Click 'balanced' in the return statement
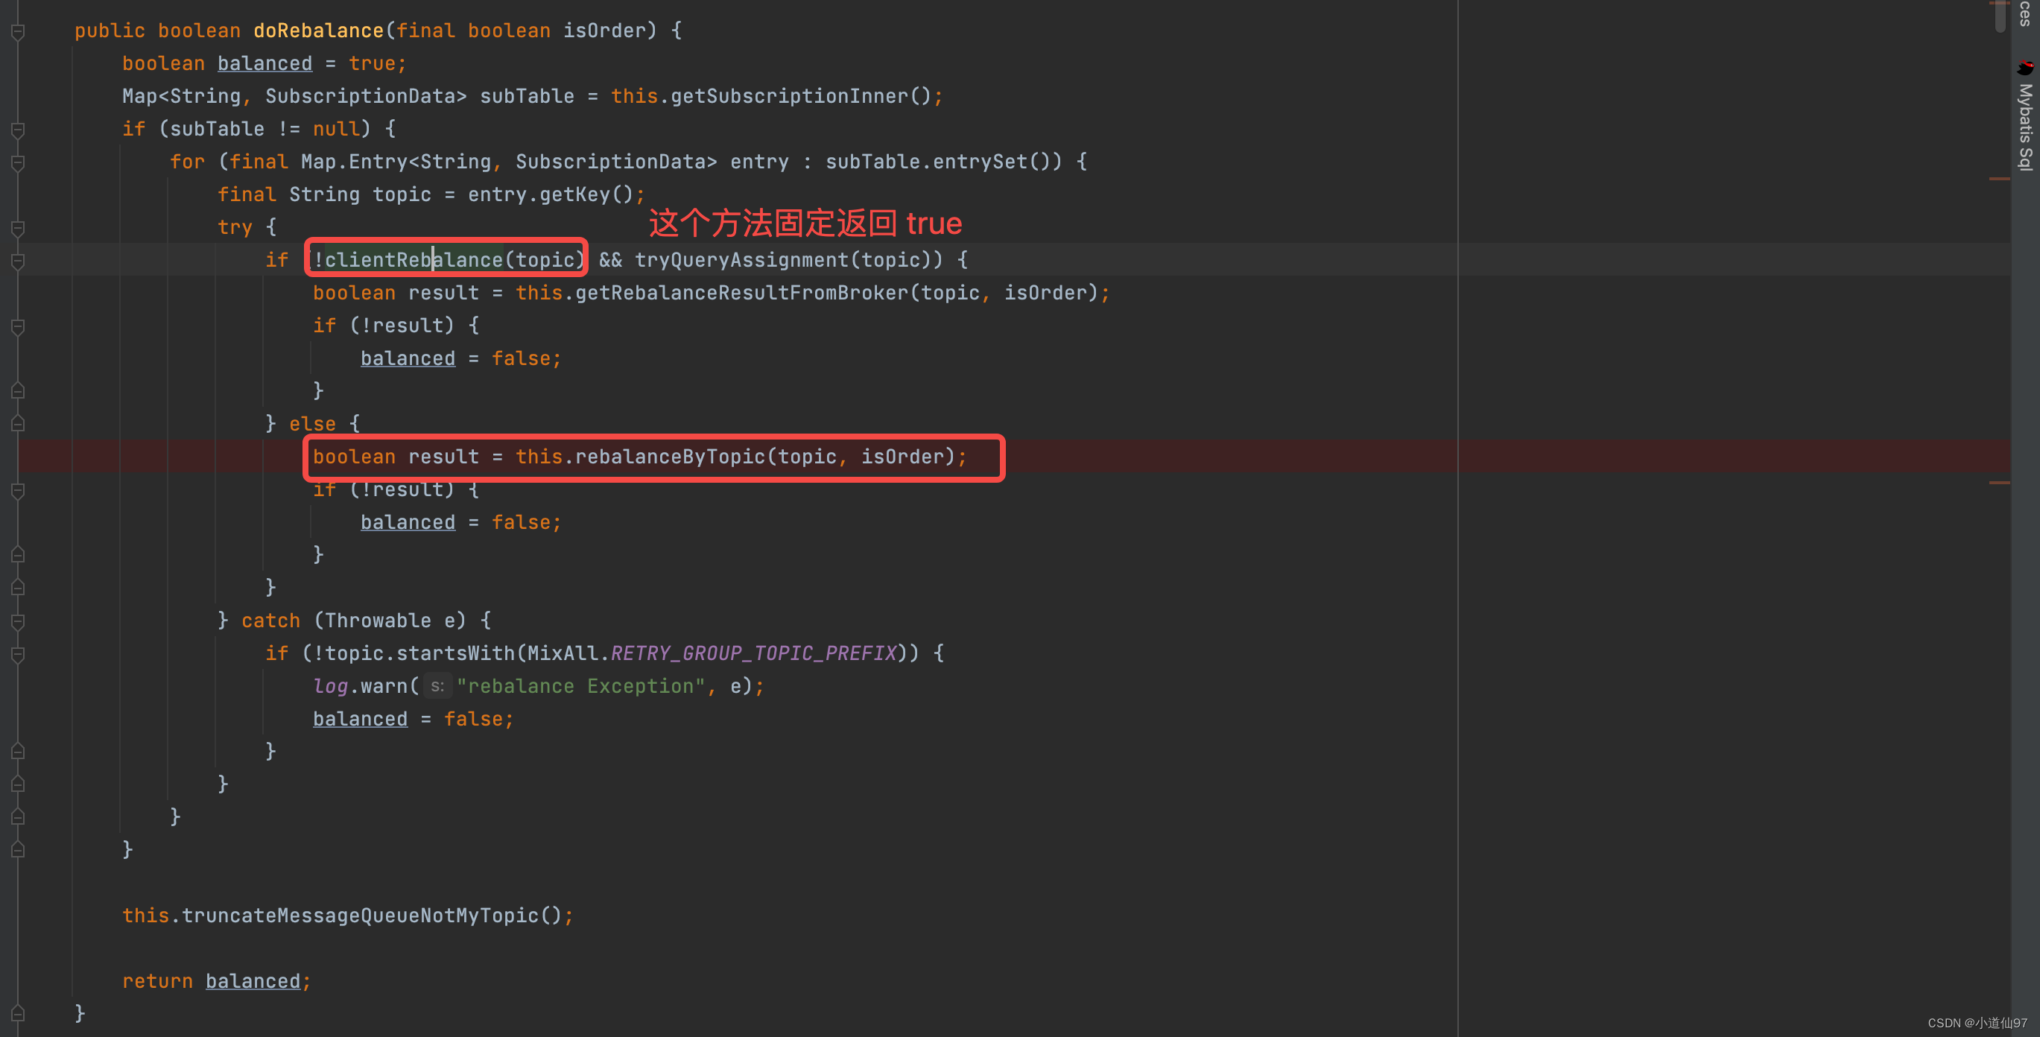 (x=253, y=982)
